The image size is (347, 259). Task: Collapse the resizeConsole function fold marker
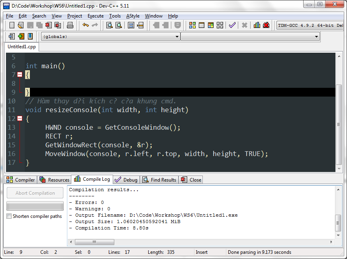coord(20,119)
